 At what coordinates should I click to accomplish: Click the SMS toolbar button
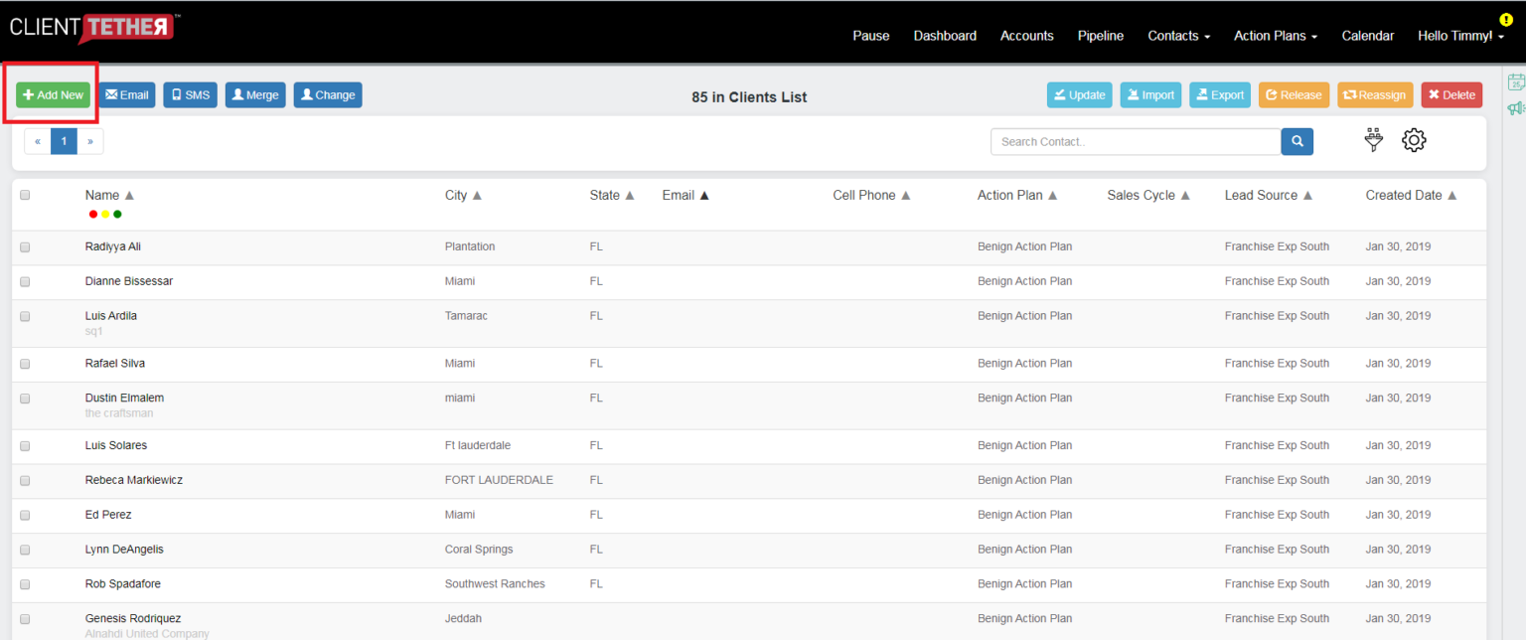[x=189, y=94]
